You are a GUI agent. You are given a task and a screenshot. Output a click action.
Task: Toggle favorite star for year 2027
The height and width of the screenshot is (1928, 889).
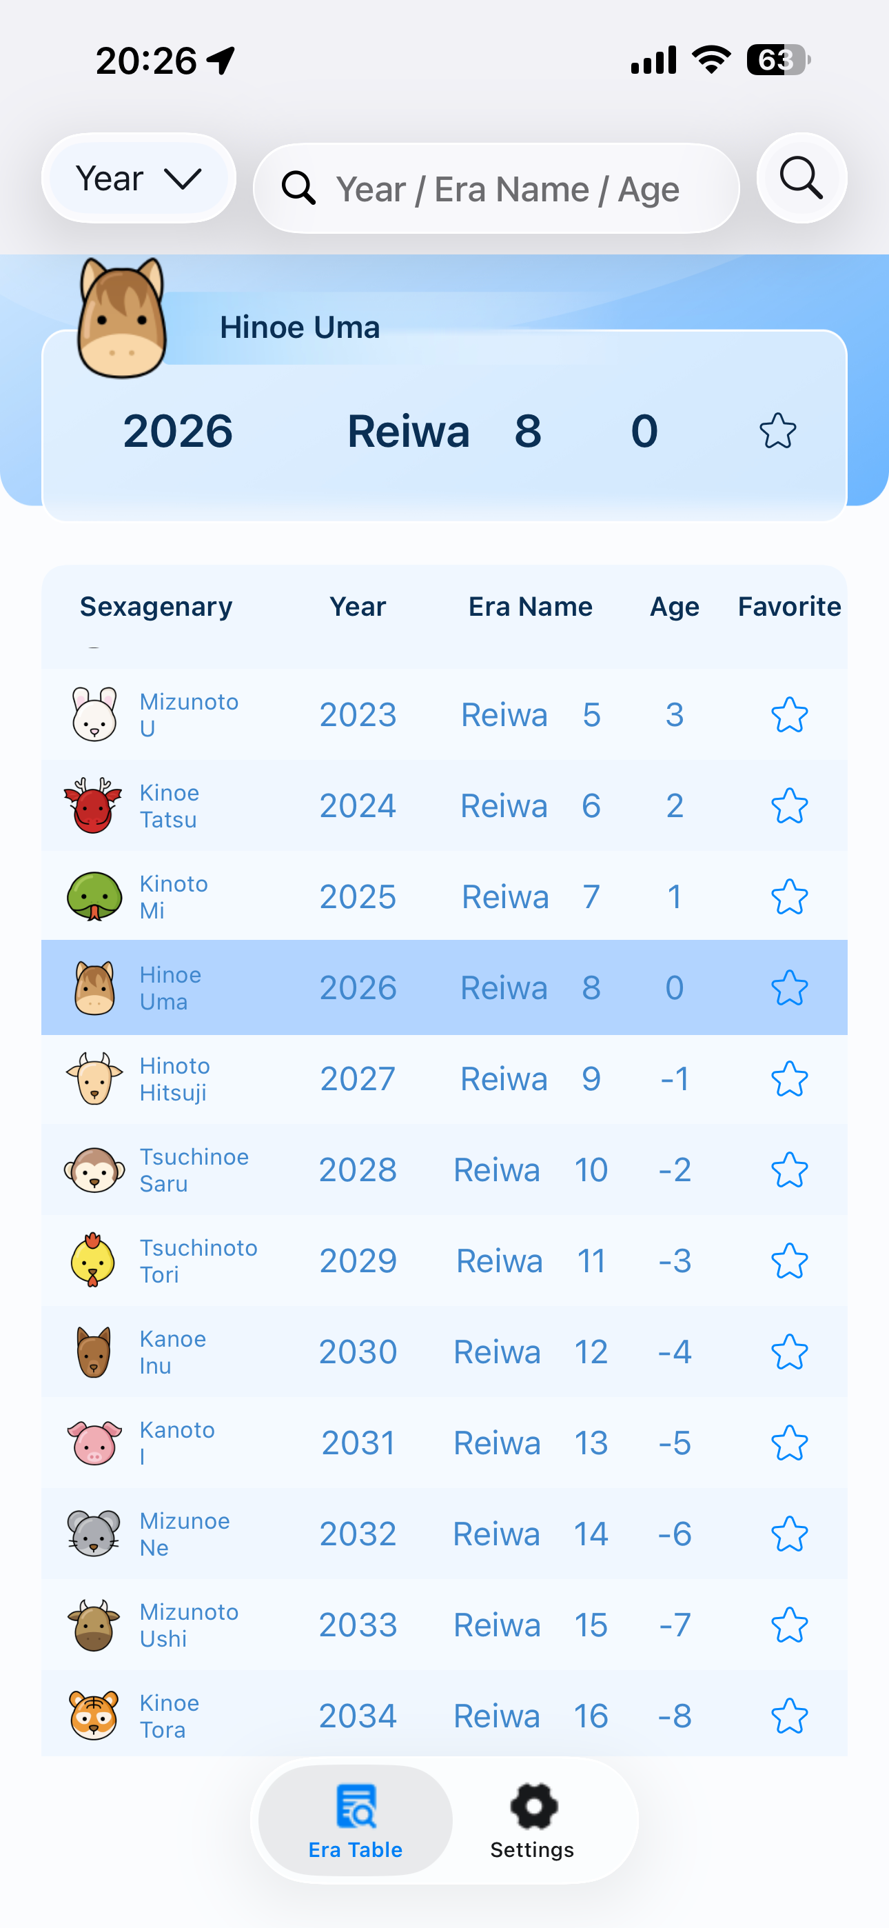point(790,1078)
